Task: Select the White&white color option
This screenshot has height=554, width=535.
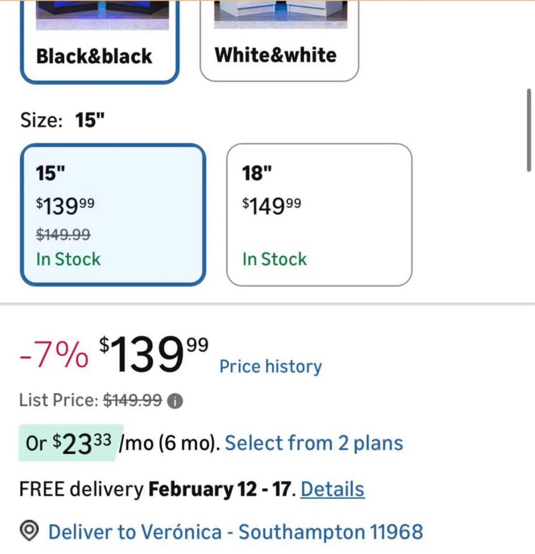Action: coord(279,40)
